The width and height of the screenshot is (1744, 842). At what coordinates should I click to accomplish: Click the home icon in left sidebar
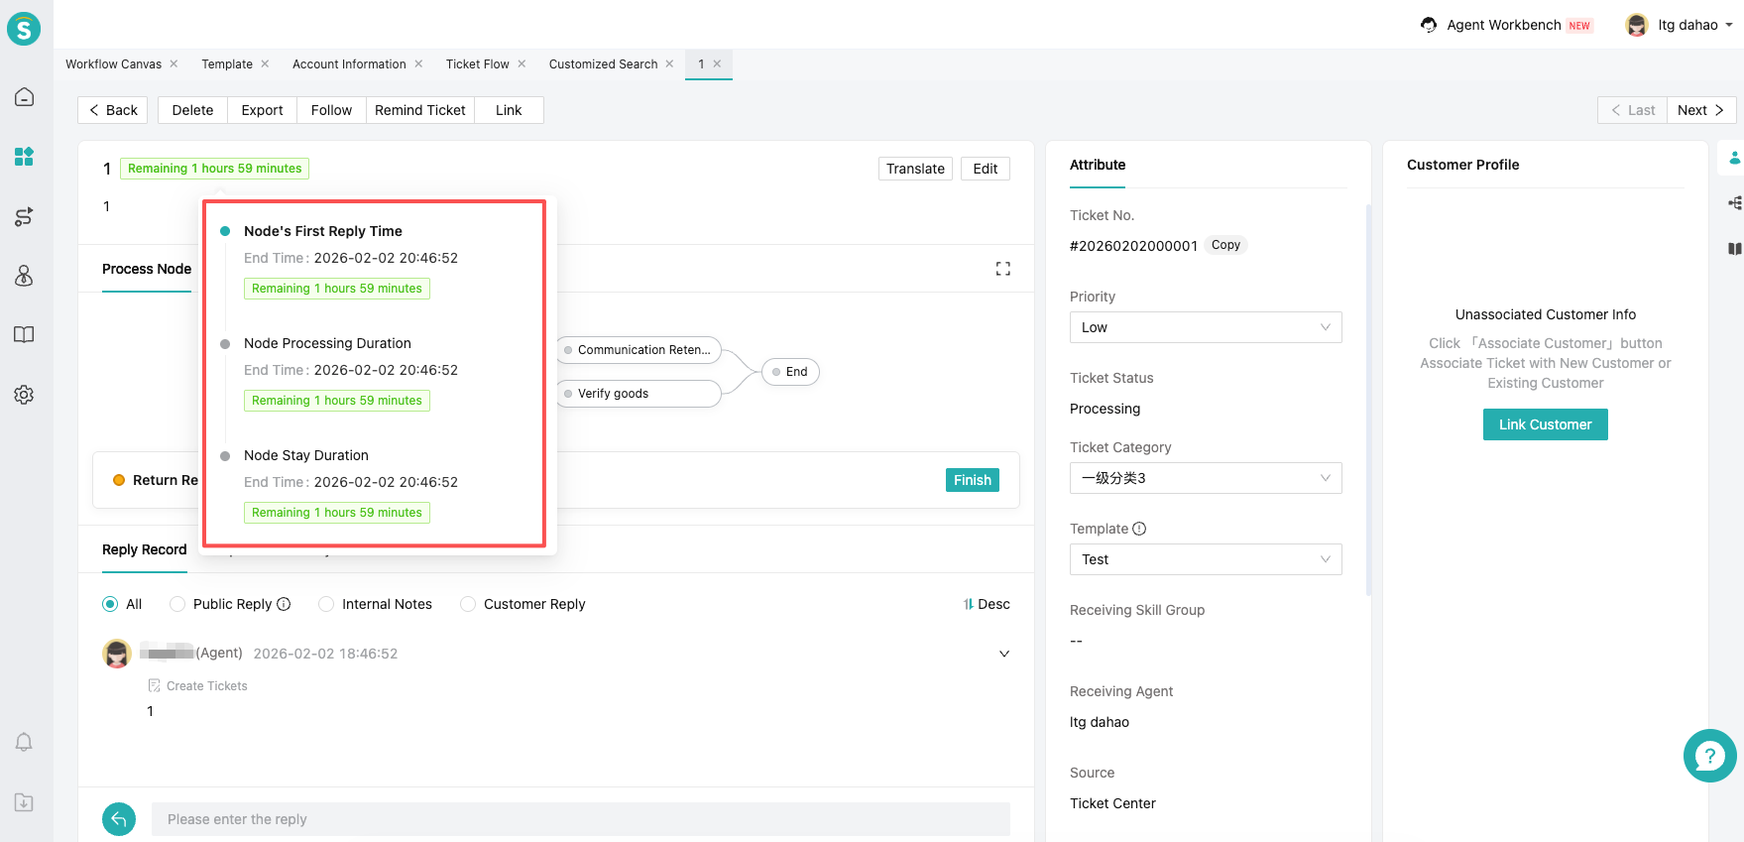[25, 97]
